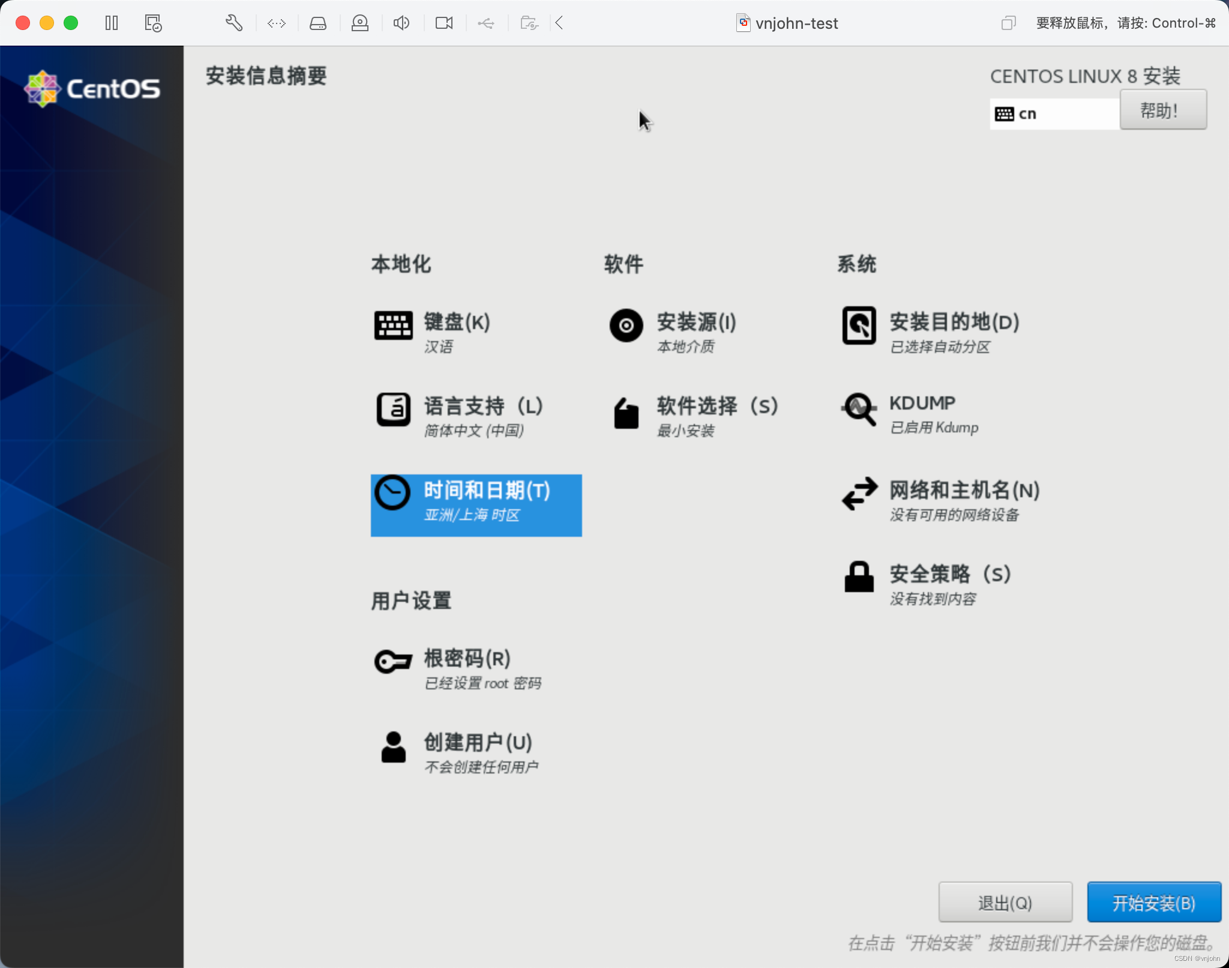The width and height of the screenshot is (1229, 968).
Task: Click the camera icon in toolbar
Action: pyautogui.click(x=444, y=23)
